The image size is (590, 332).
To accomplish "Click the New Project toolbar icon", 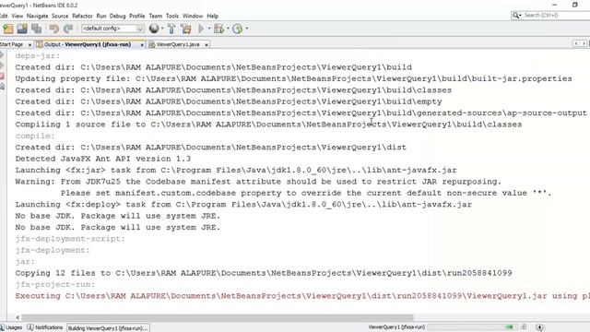I will 8,29.
